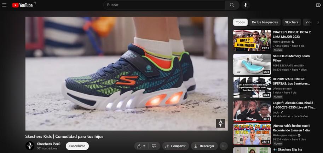Open PEPE ESCARATE WALSEN channel
The height and width of the screenshot is (153, 323).
click(x=288, y=65)
